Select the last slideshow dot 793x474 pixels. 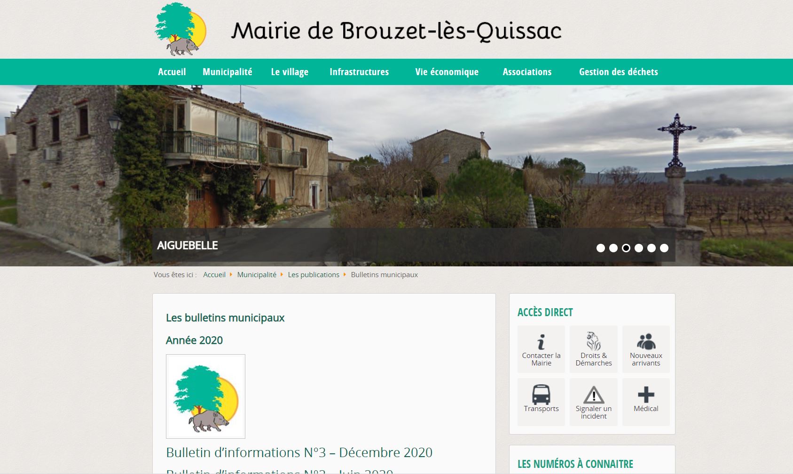(x=664, y=248)
